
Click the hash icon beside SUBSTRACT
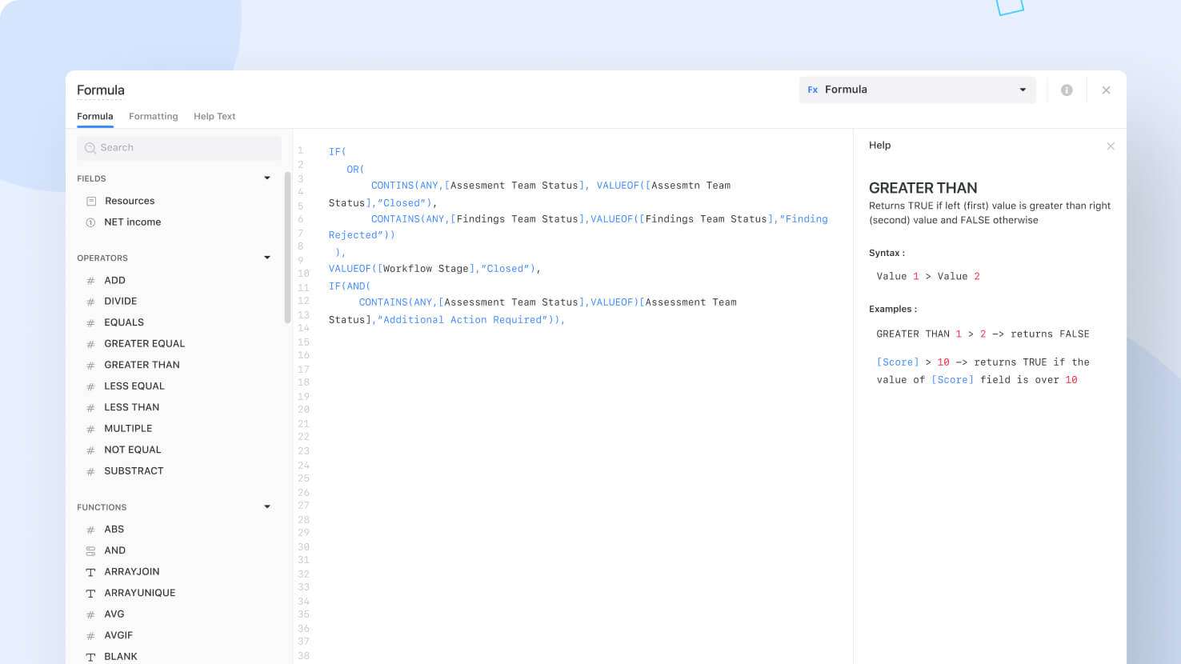(x=90, y=471)
